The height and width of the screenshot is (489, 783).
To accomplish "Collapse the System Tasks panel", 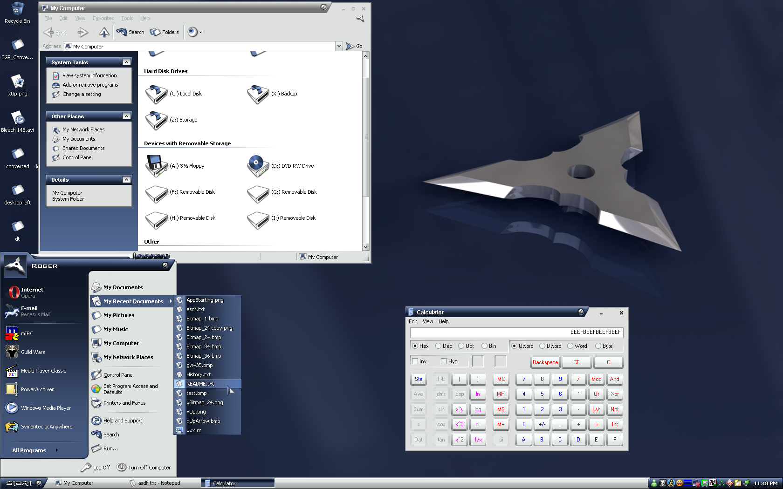I will click(126, 62).
